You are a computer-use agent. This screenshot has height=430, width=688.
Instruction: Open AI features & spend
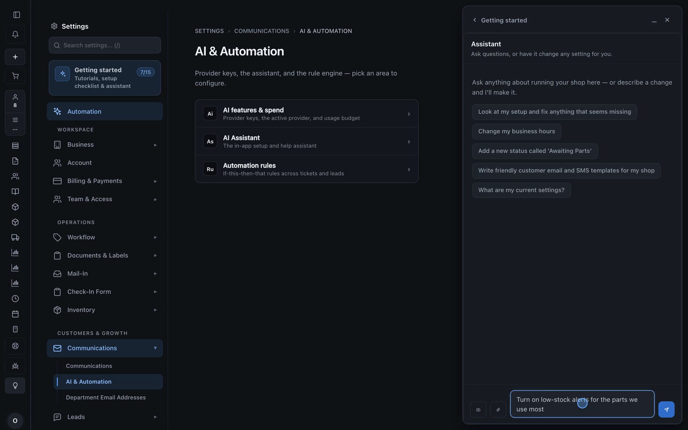307,114
